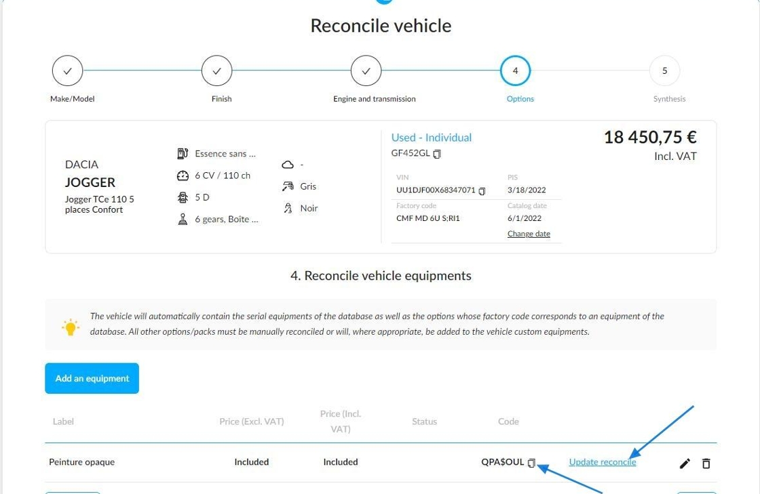Copy the GF452GL registration plate

click(x=437, y=154)
